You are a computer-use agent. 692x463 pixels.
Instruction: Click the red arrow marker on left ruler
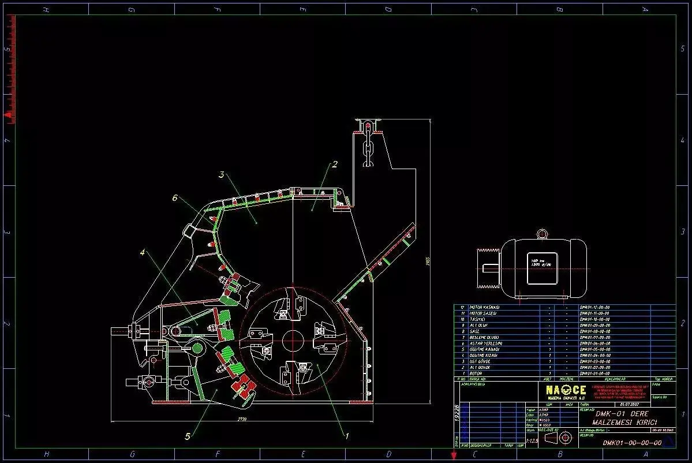[x=8, y=115]
